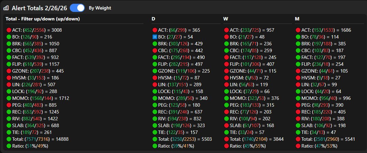Click the red dot beside W column SLAB

226,125
